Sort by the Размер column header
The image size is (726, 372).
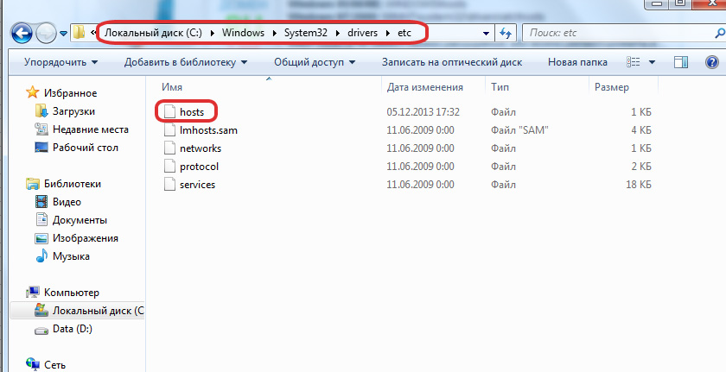[x=612, y=87]
